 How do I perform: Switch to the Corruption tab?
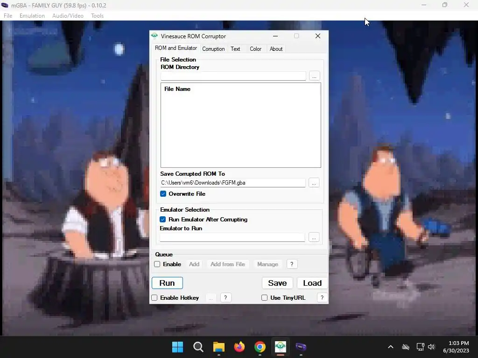pyautogui.click(x=213, y=48)
